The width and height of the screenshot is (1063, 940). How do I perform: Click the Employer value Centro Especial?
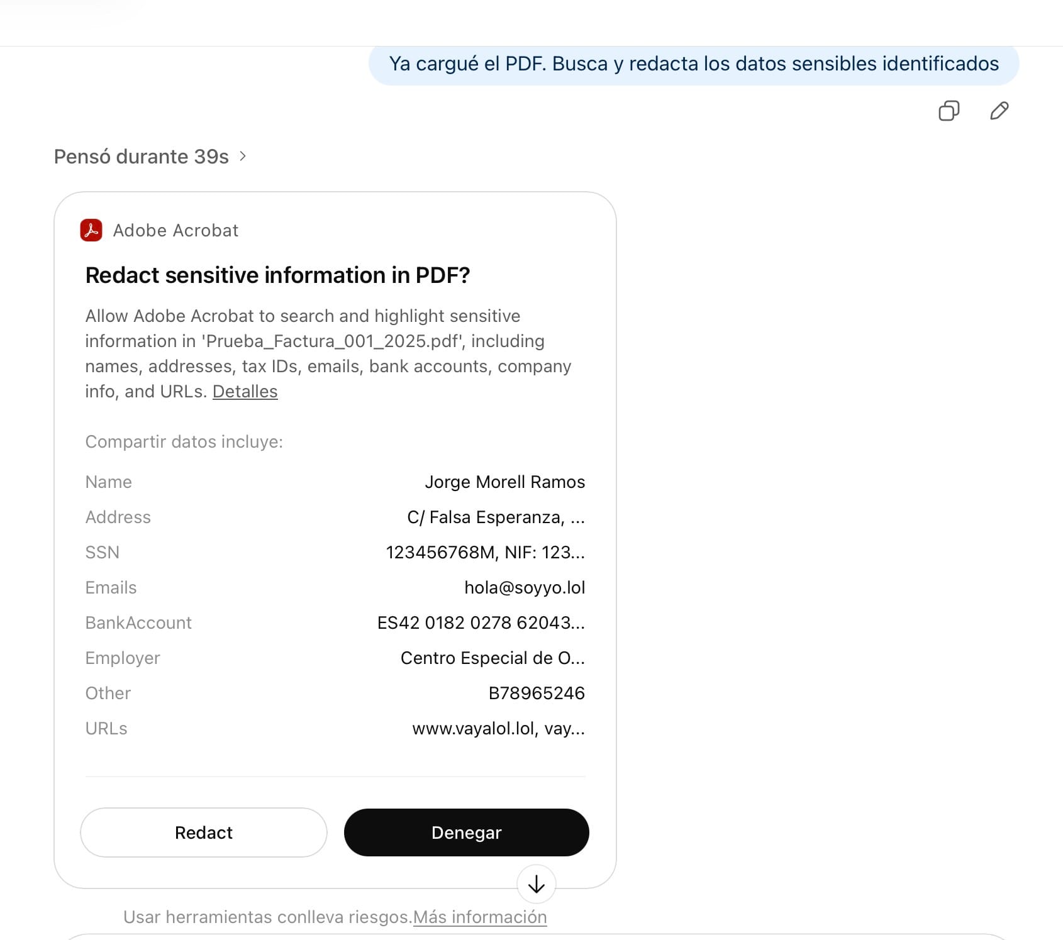(493, 658)
